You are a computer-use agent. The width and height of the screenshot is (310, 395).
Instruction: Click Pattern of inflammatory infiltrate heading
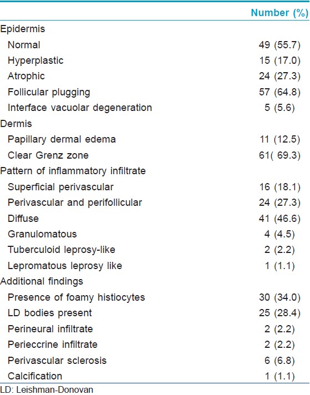[73, 171]
